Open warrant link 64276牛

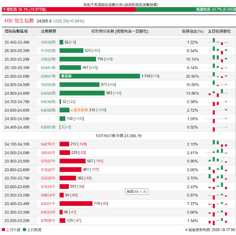(48, 144)
